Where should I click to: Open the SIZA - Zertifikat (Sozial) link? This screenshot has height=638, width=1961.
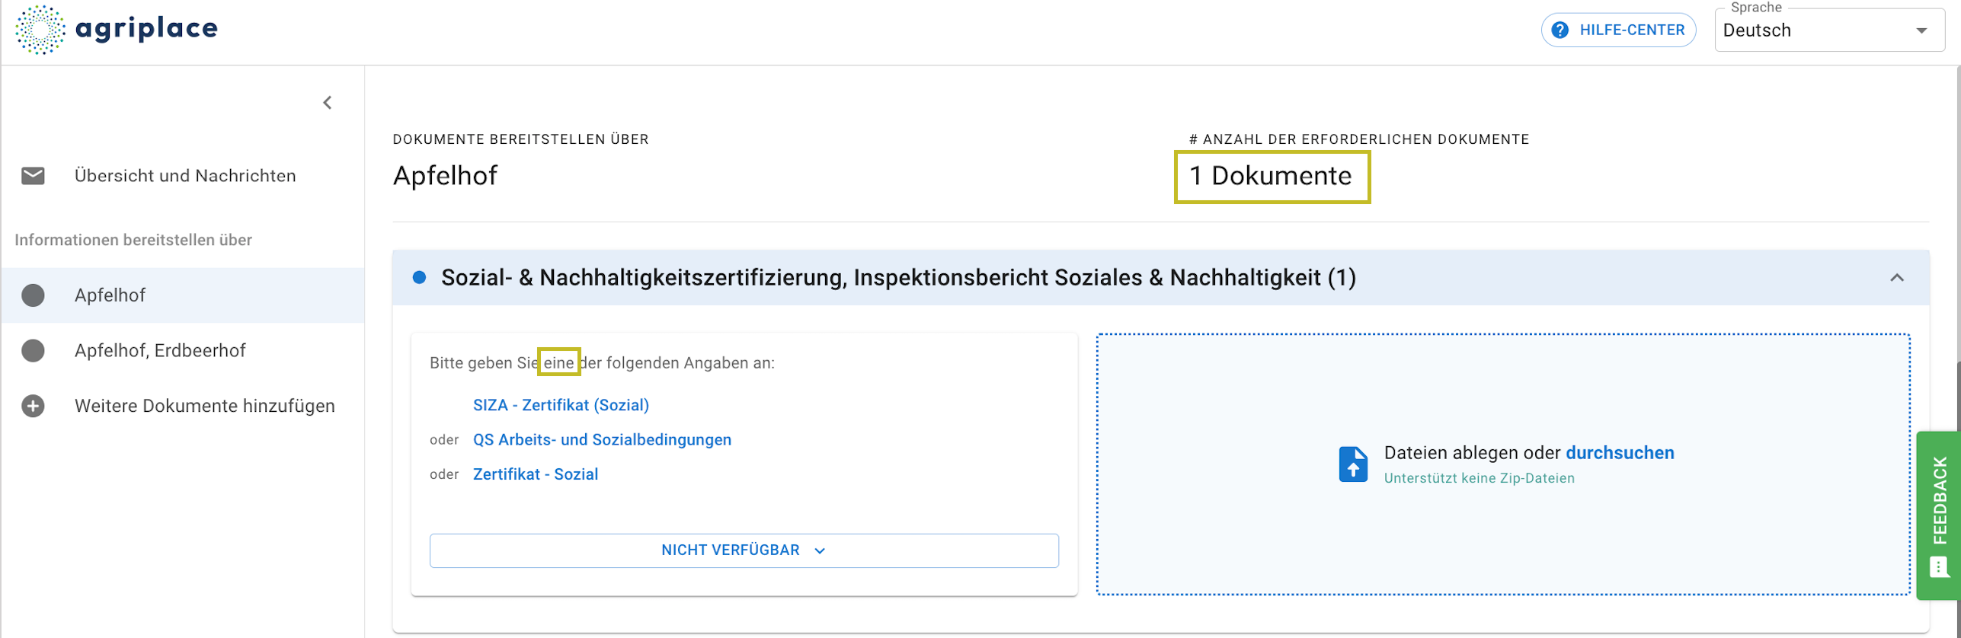tap(561, 405)
